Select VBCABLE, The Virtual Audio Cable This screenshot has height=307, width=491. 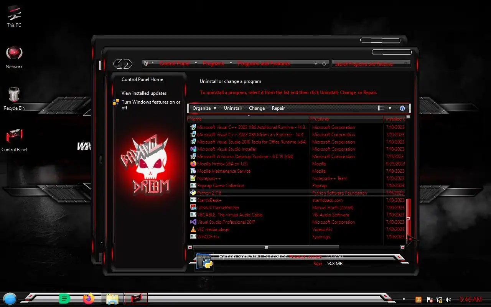297,215
